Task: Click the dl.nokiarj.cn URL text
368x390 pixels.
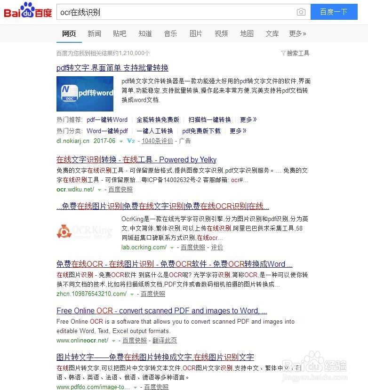Action: [x=72, y=141]
